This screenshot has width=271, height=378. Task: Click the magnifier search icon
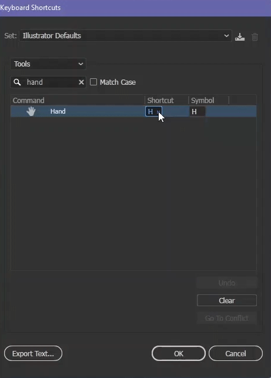pos(17,82)
